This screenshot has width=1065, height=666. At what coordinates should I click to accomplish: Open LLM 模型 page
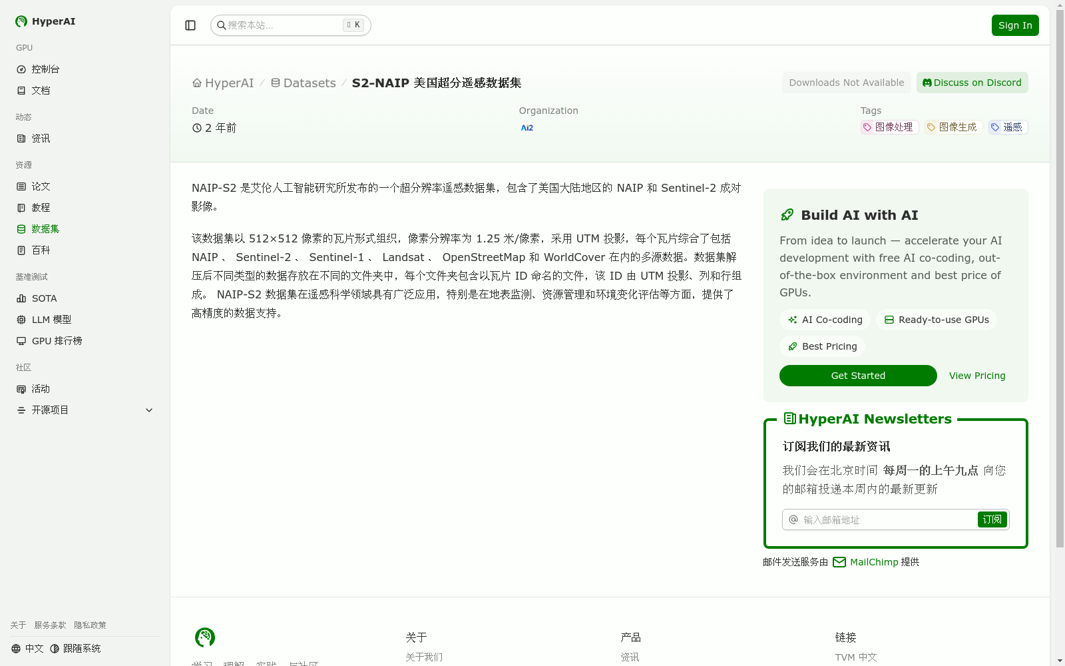coord(85,320)
